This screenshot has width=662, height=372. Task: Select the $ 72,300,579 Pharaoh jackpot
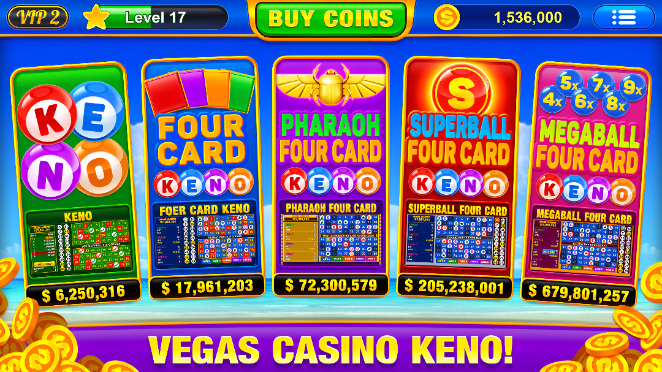[330, 285]
